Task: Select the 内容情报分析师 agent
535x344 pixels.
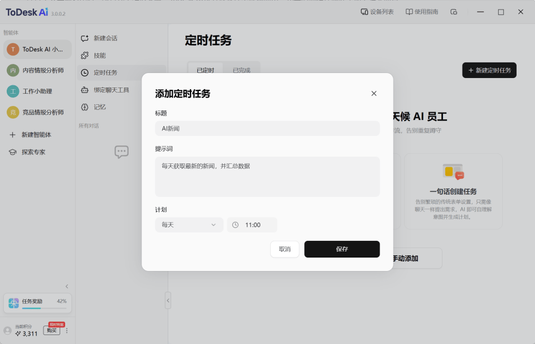Action: click(x=37, y=70)
